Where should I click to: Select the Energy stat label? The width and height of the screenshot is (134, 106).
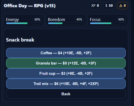pyautogui.click(x=12, y=20)
